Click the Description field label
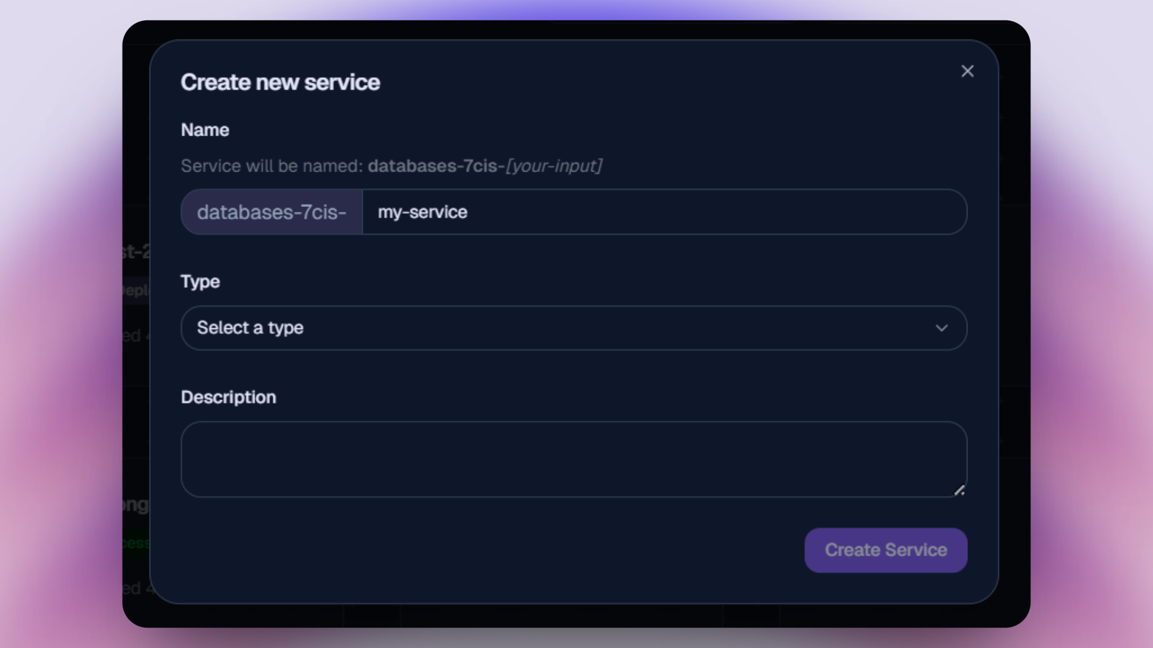Image resolution: width=1153 pixels, height=648 pixels. point(228,397)
